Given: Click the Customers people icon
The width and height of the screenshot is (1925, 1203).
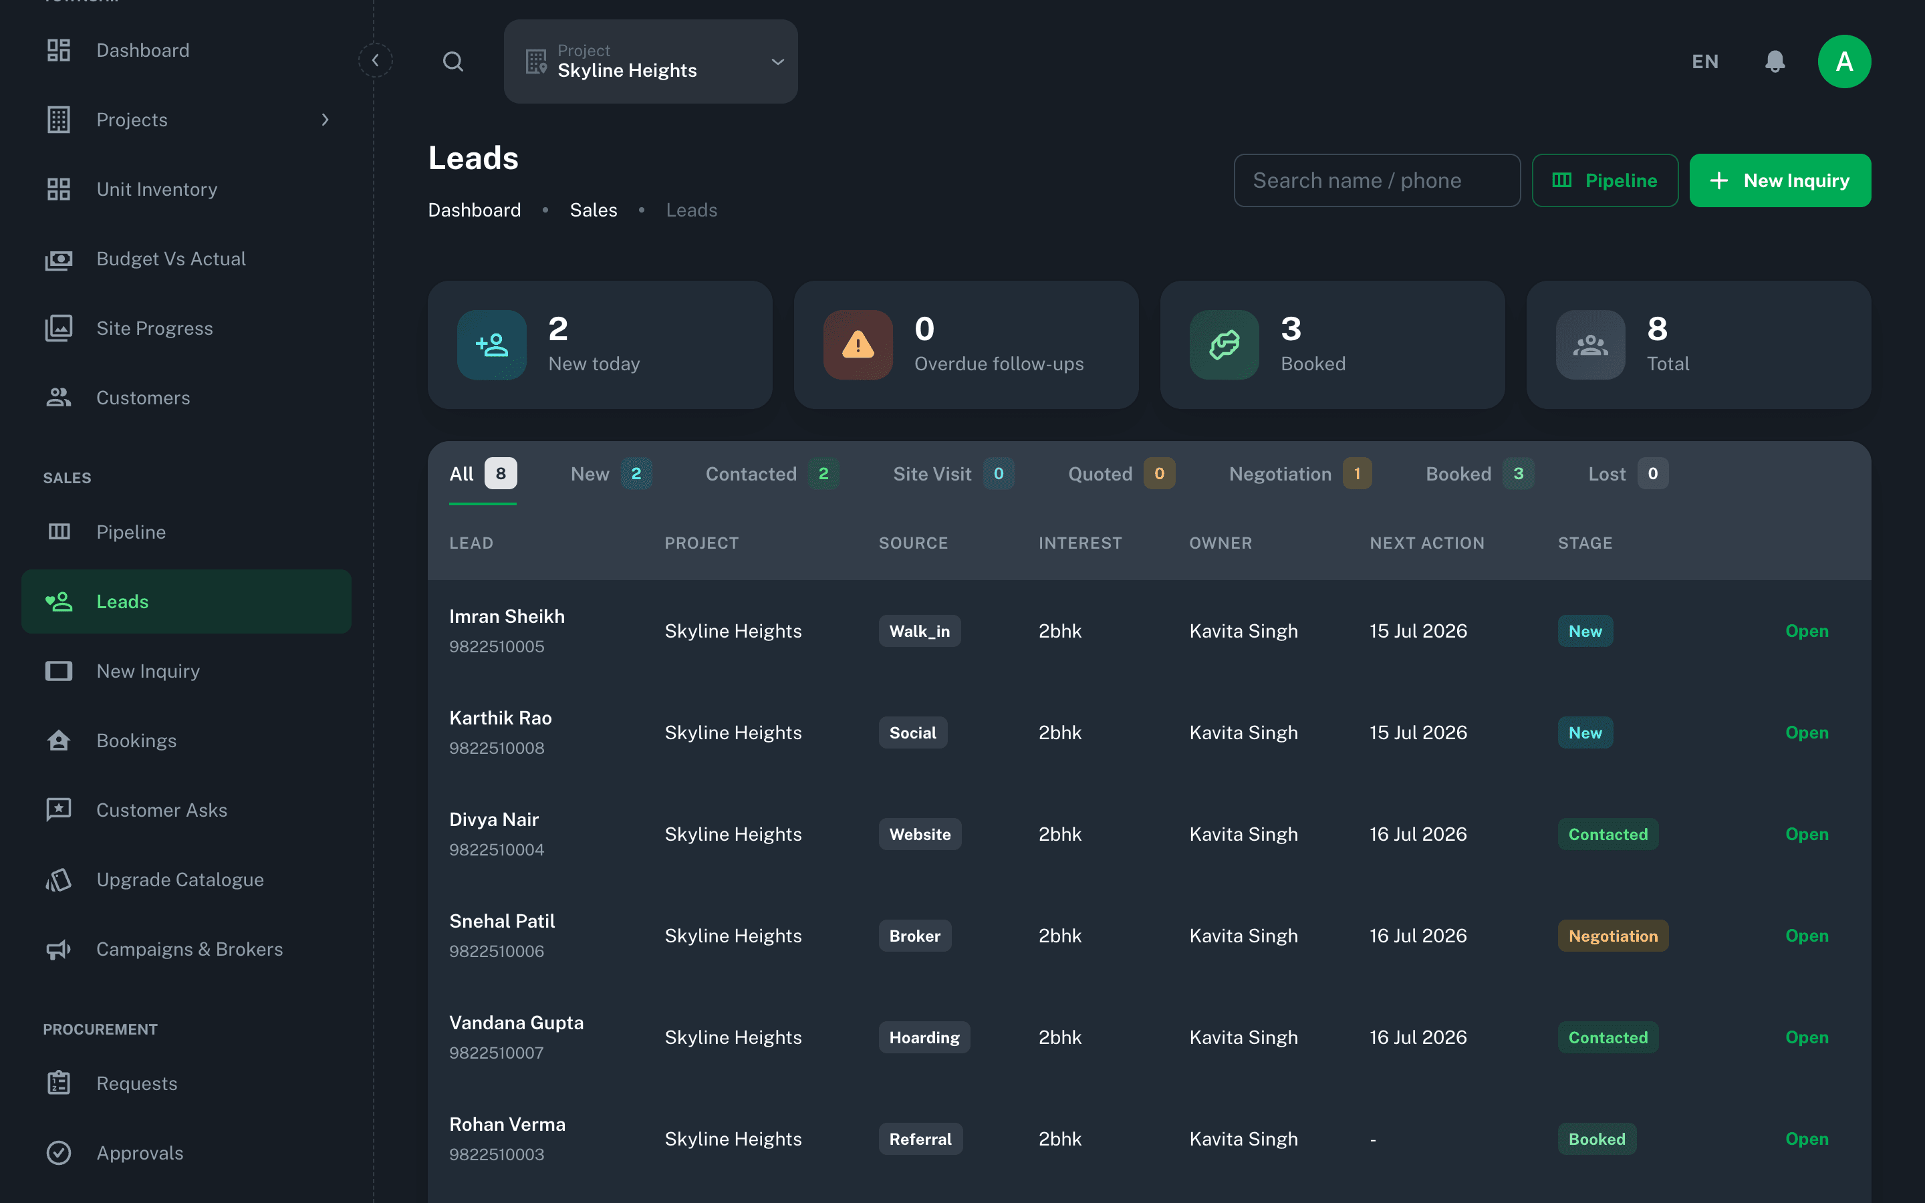Looking at the screenshot, I should click(x=59, y=398).
